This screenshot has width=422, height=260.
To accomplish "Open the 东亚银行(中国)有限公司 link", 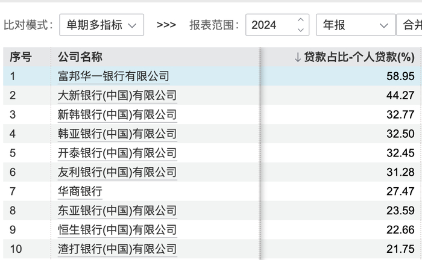I will coord(118,211).
